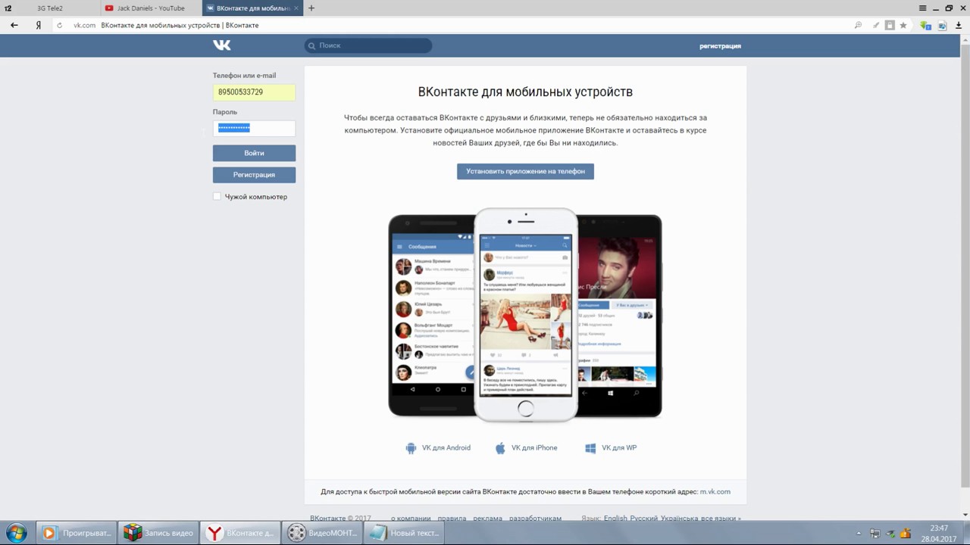
Task: Bookmark page with the star icon
Action: pos(903,25)
